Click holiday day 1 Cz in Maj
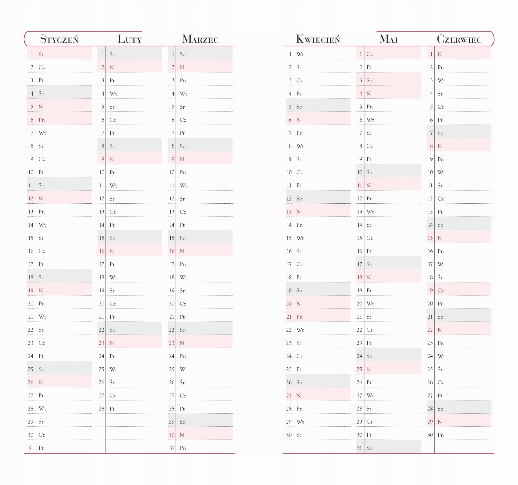The width and height of the screenshot is (518, 485). [388, 54]
